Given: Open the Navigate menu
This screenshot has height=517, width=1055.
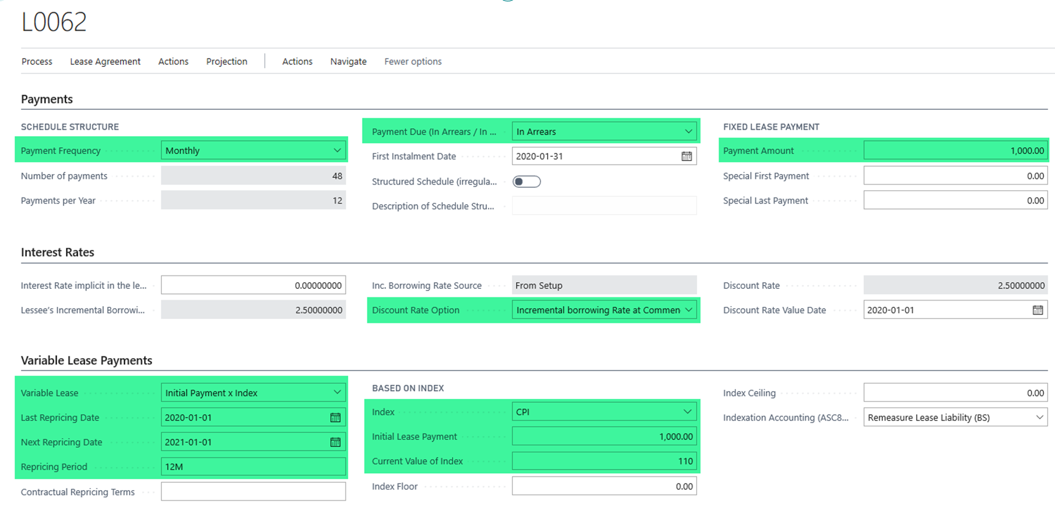Looking at the screenshot, I should [348, 61].
